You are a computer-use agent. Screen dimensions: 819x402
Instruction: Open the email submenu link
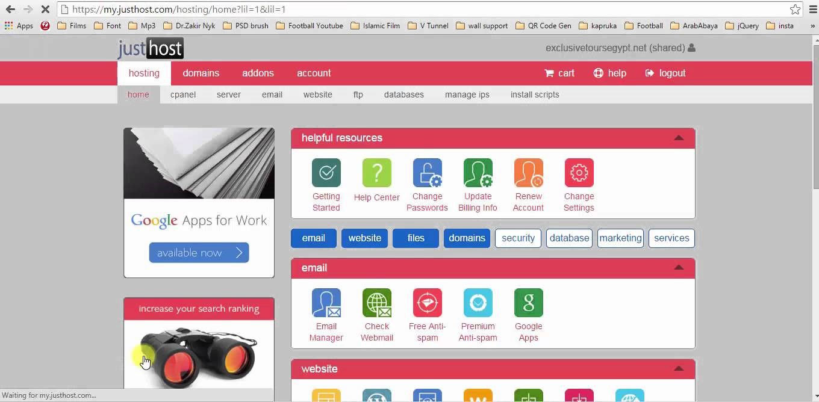pyautogui.click(x=272, y=94)
